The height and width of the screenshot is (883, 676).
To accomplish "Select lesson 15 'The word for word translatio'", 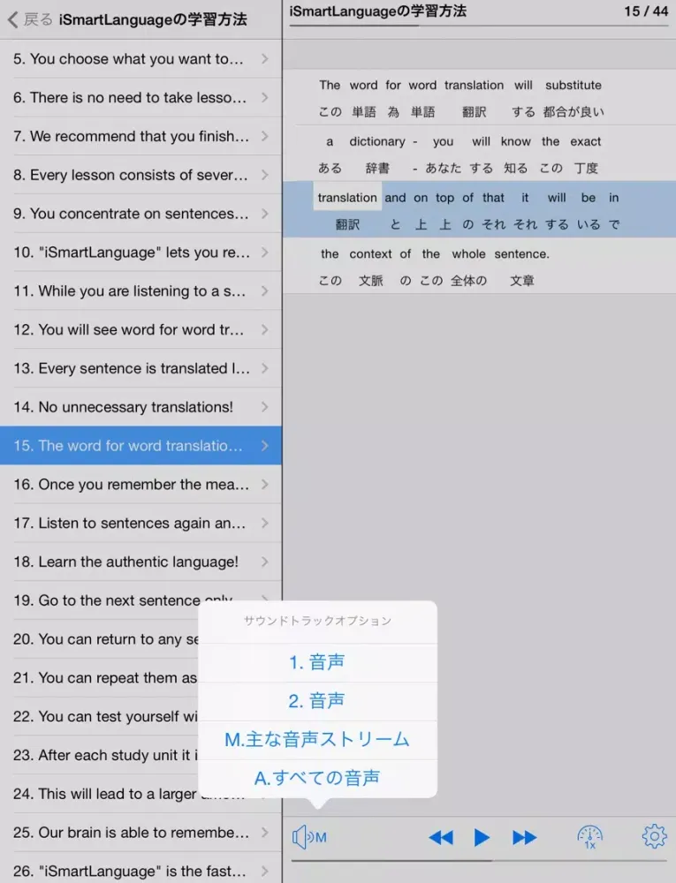I will [141, 445].
